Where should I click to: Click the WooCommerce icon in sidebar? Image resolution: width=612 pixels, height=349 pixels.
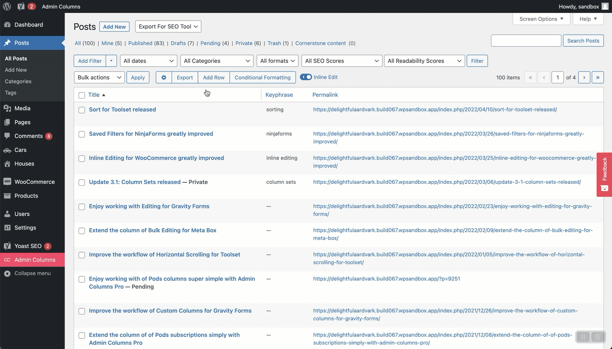tap(7, 182)
